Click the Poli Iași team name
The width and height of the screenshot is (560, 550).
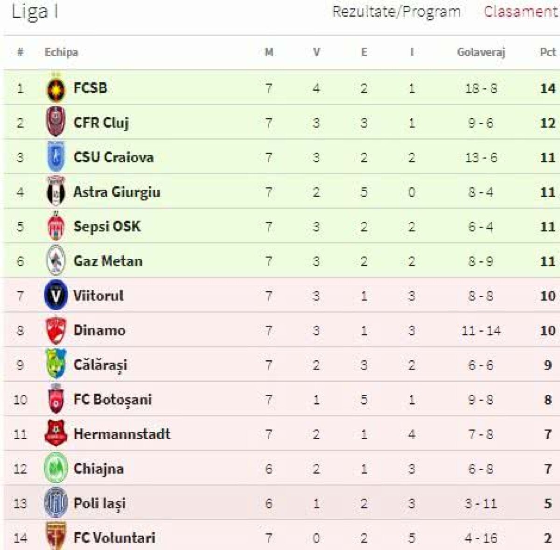point(99,503)
